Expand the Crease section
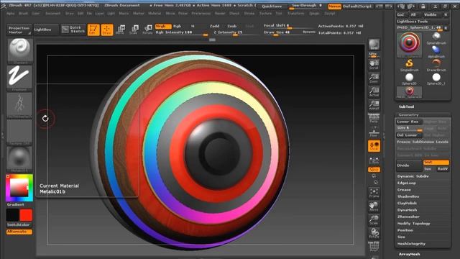460x259 pixels. point(404,190)
